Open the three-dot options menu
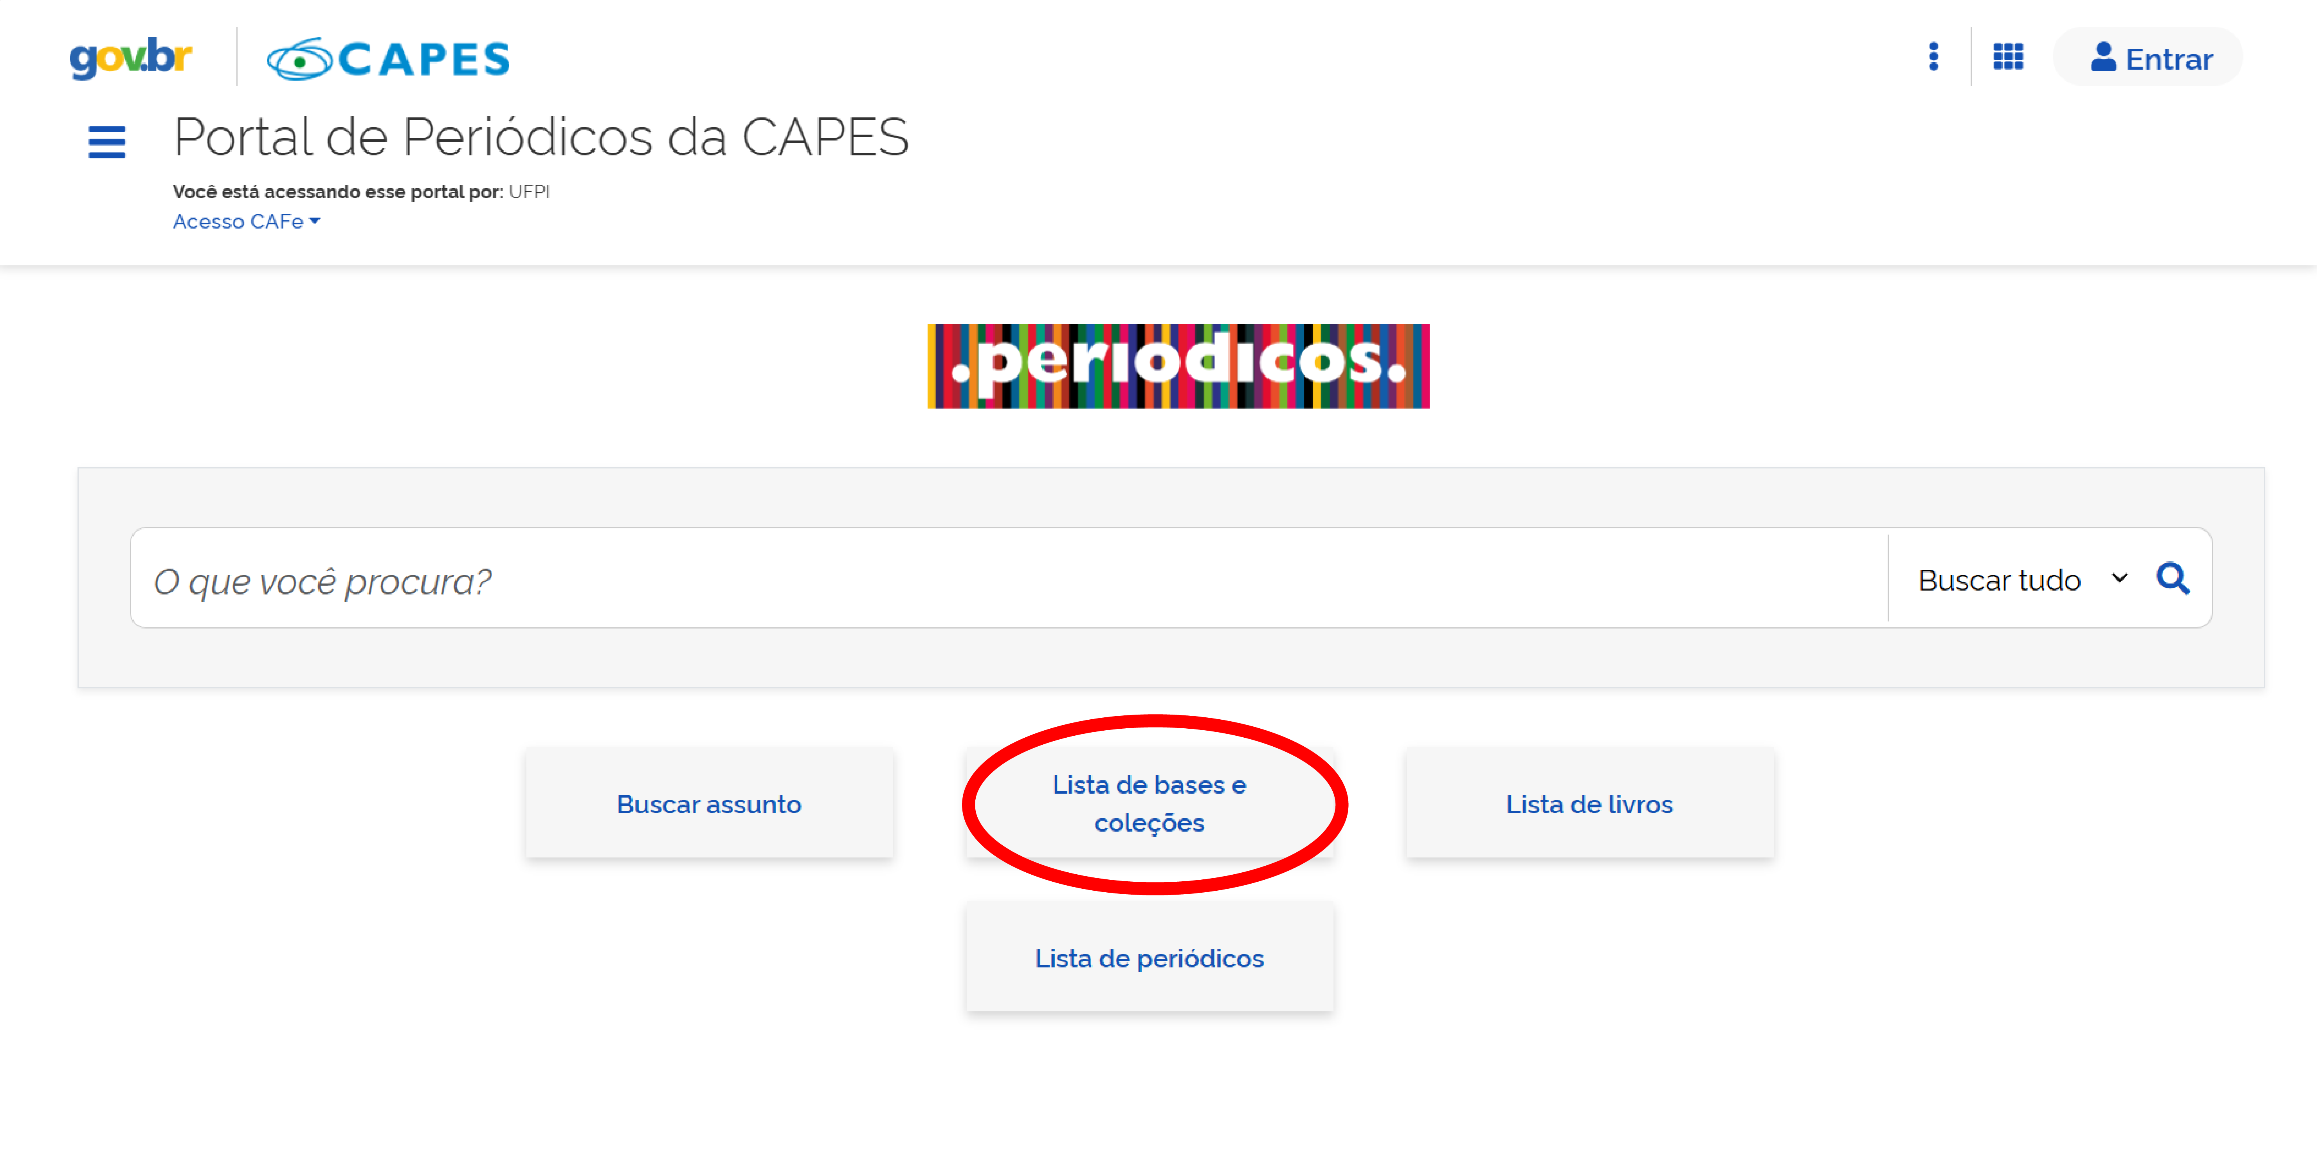The width and height of the screenshot is (2317, 1158). [1933, 57]
